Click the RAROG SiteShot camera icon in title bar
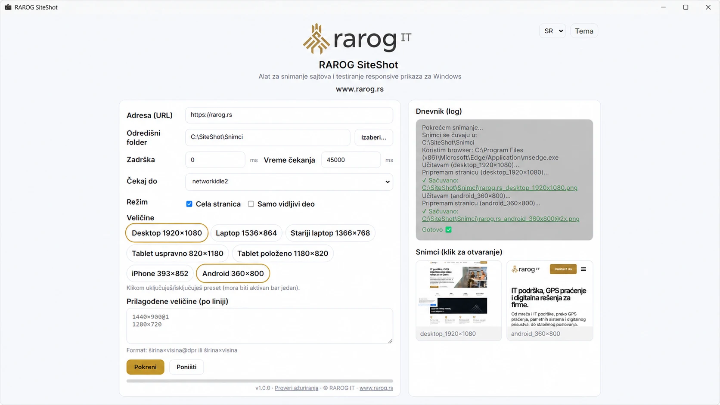This screenshot has height=405, width=720. [8, 7]
